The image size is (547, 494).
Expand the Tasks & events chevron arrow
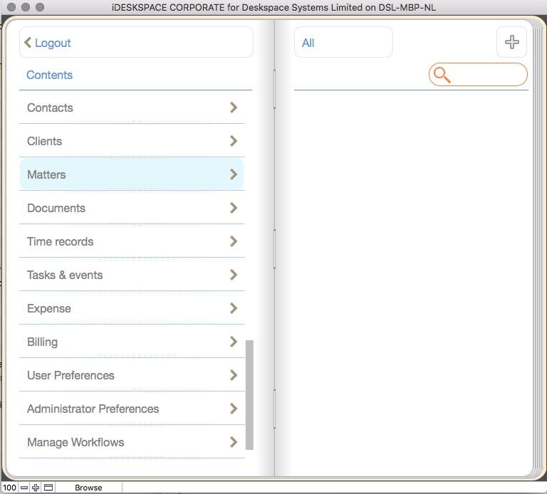[234, 275]
